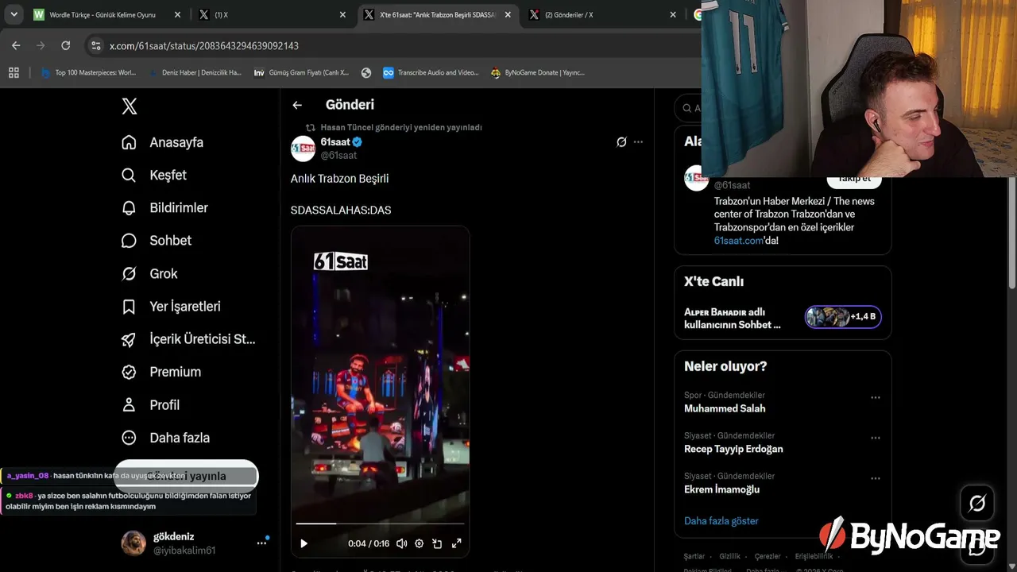This screenshot has height=572, width=1017.
Task: Open Gümüş Gram Fiyatı bookmark
Action: (x=301, y=72)
